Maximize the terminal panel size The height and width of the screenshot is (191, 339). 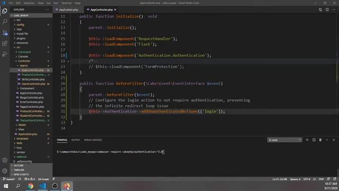coord(327,140)
